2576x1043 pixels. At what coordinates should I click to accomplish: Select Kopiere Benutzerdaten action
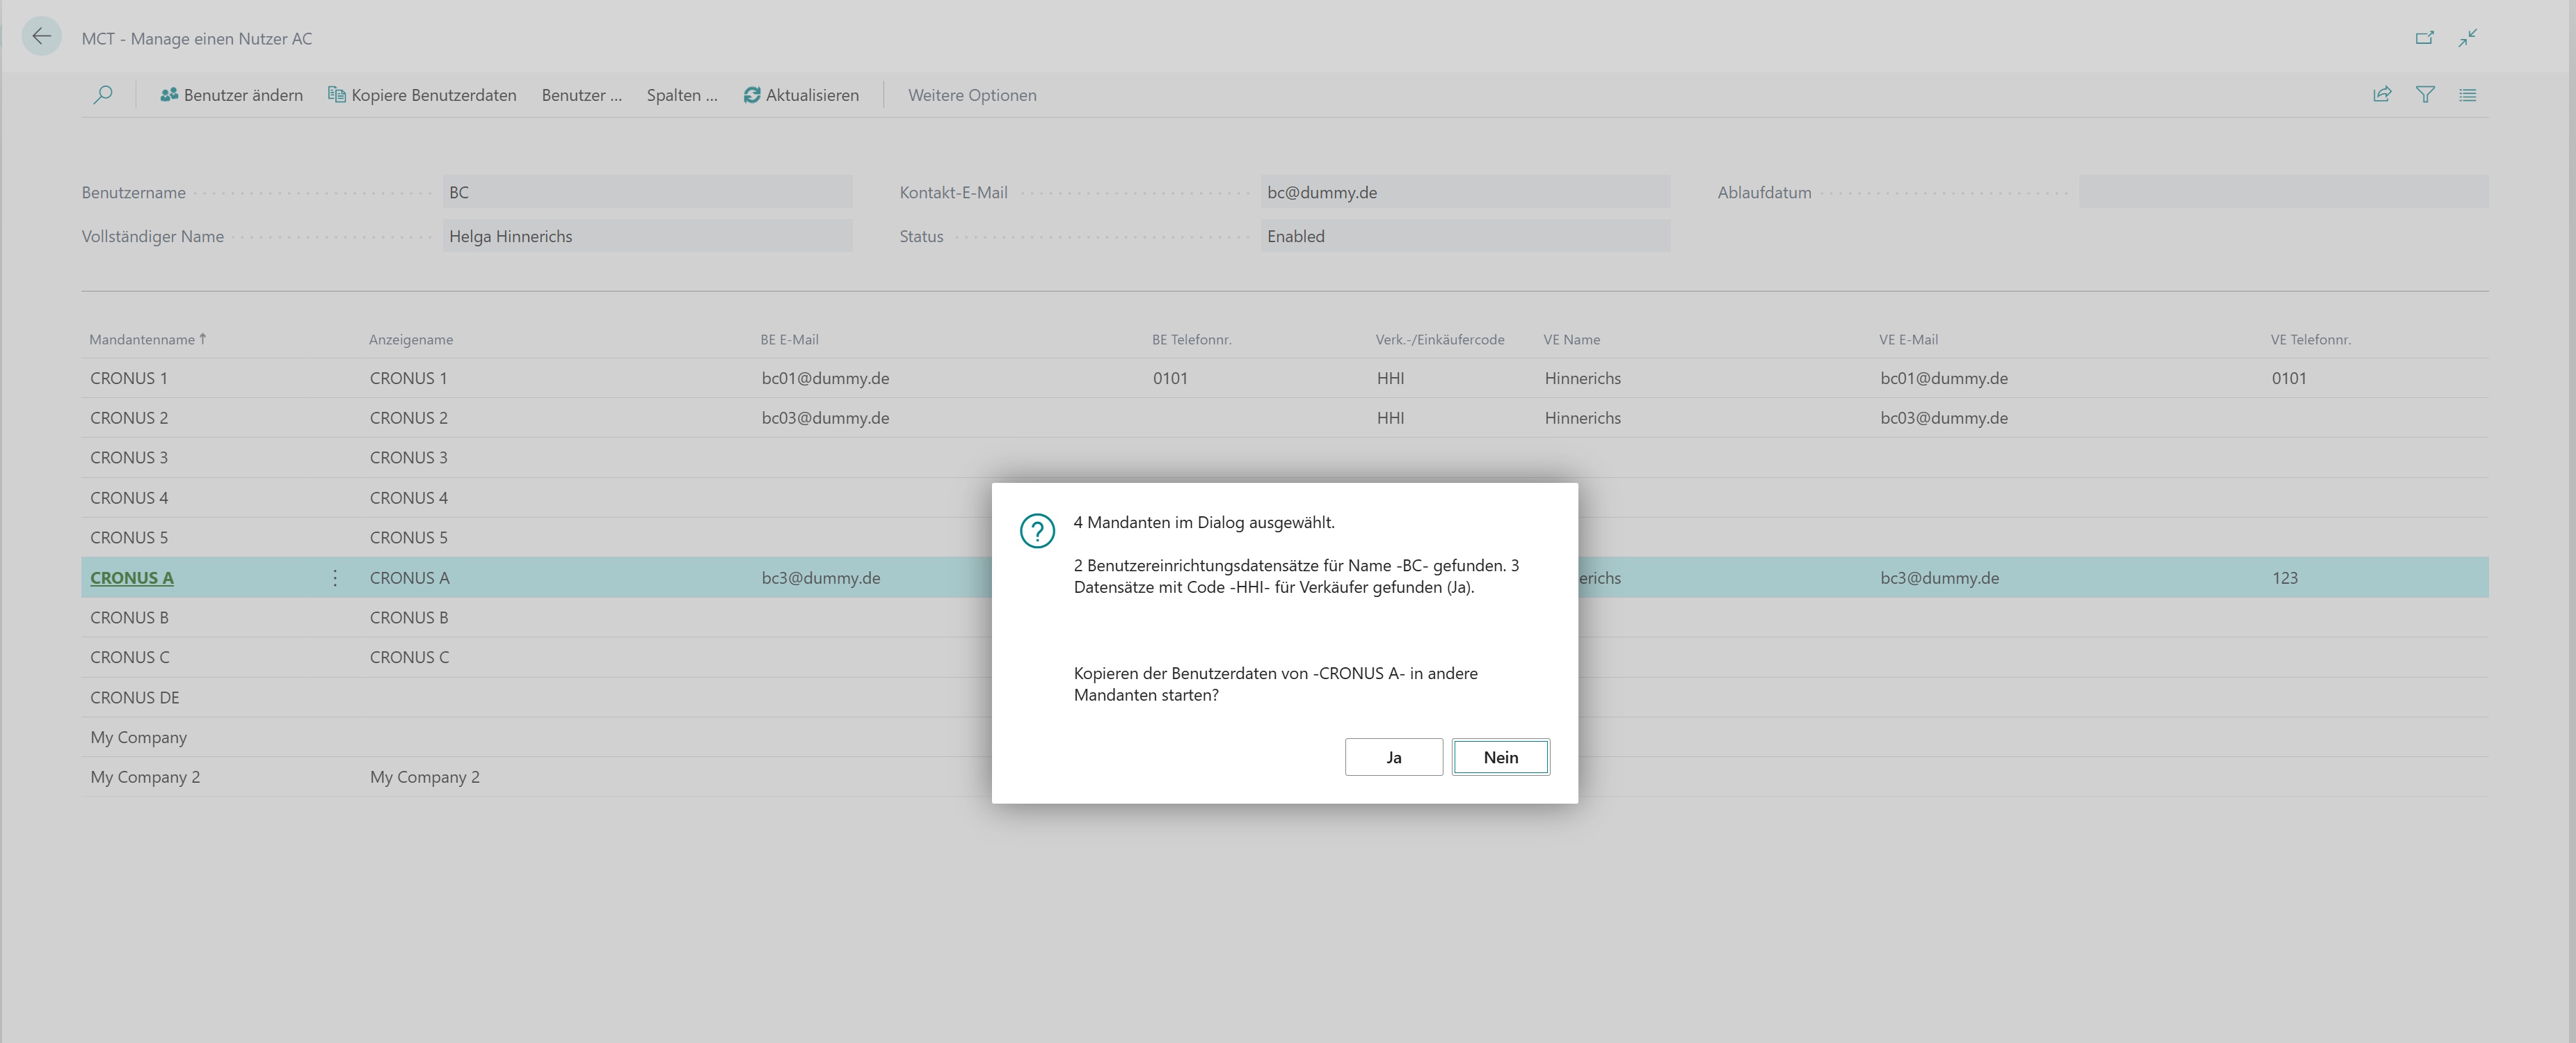pyautogui.click(x=422, y=95)
